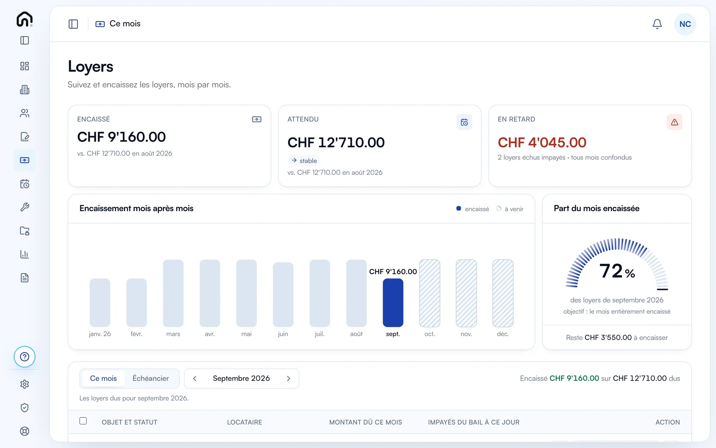This screenshot has width=716, height=448.
Task: Toggle the sidebar collapse icon below logo
Action: point(24,40)
